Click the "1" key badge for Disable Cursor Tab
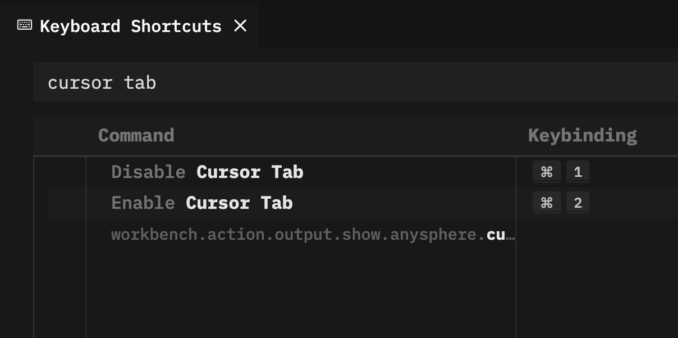This screenshot has width=678, height=338. 578,172
